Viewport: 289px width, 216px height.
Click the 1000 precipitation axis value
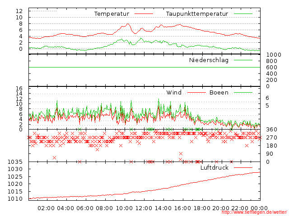click(274, 55)
